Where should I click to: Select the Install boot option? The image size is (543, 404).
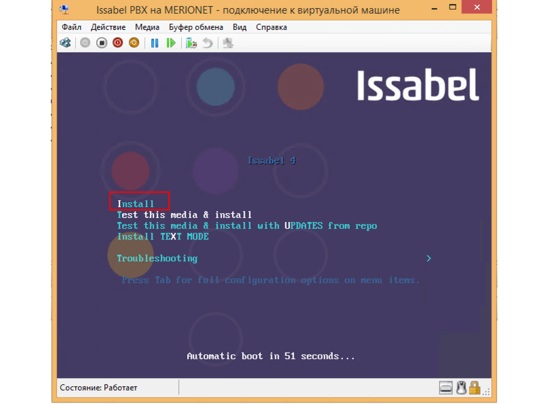pos(136,204)
